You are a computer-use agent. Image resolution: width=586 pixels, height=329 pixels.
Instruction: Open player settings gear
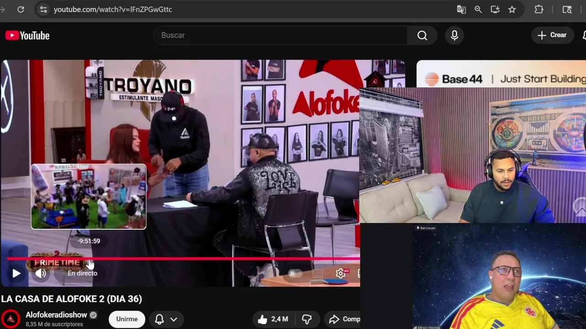click(341, 273)
